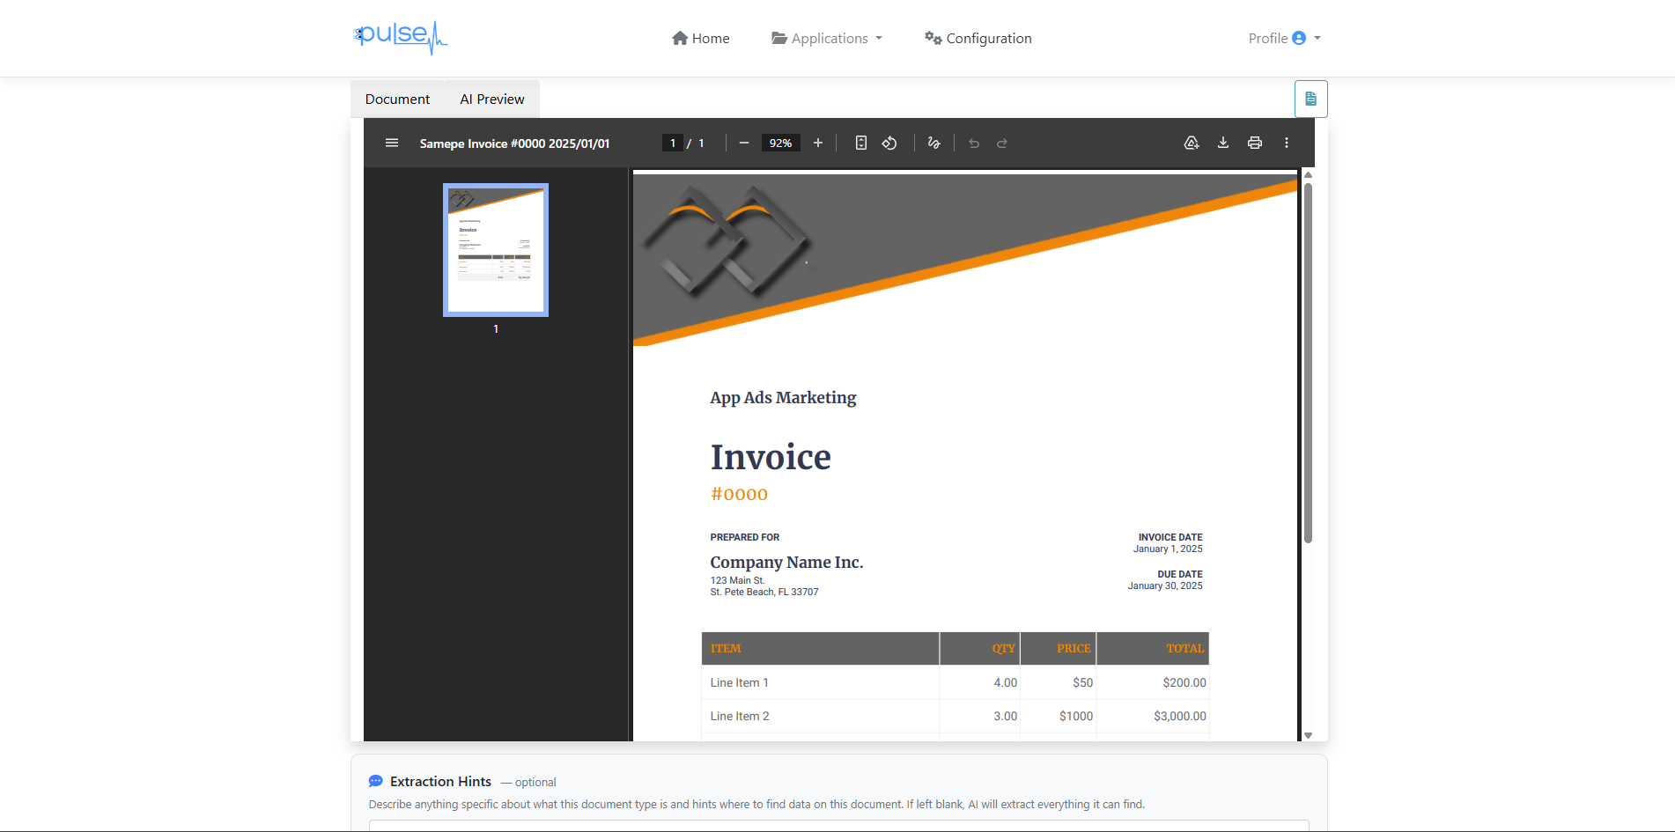Screen dimensions: 1675x832
Task: Undo the last annotation
Action: (x=973, y=142)
